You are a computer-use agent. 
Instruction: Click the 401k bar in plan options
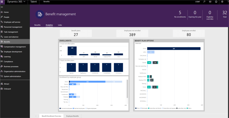[151, 52]
